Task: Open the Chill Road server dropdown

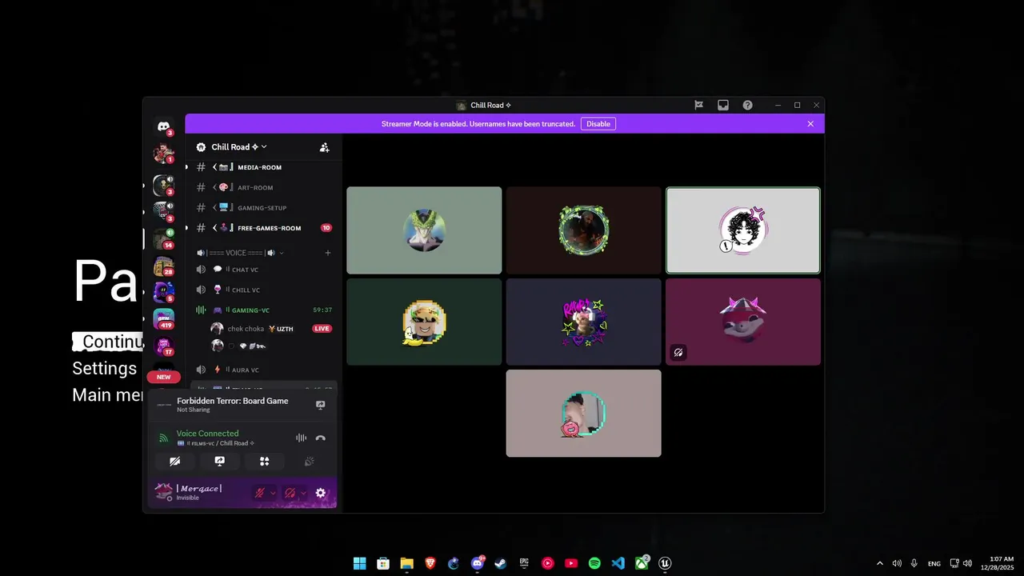Action: (238, 147)
